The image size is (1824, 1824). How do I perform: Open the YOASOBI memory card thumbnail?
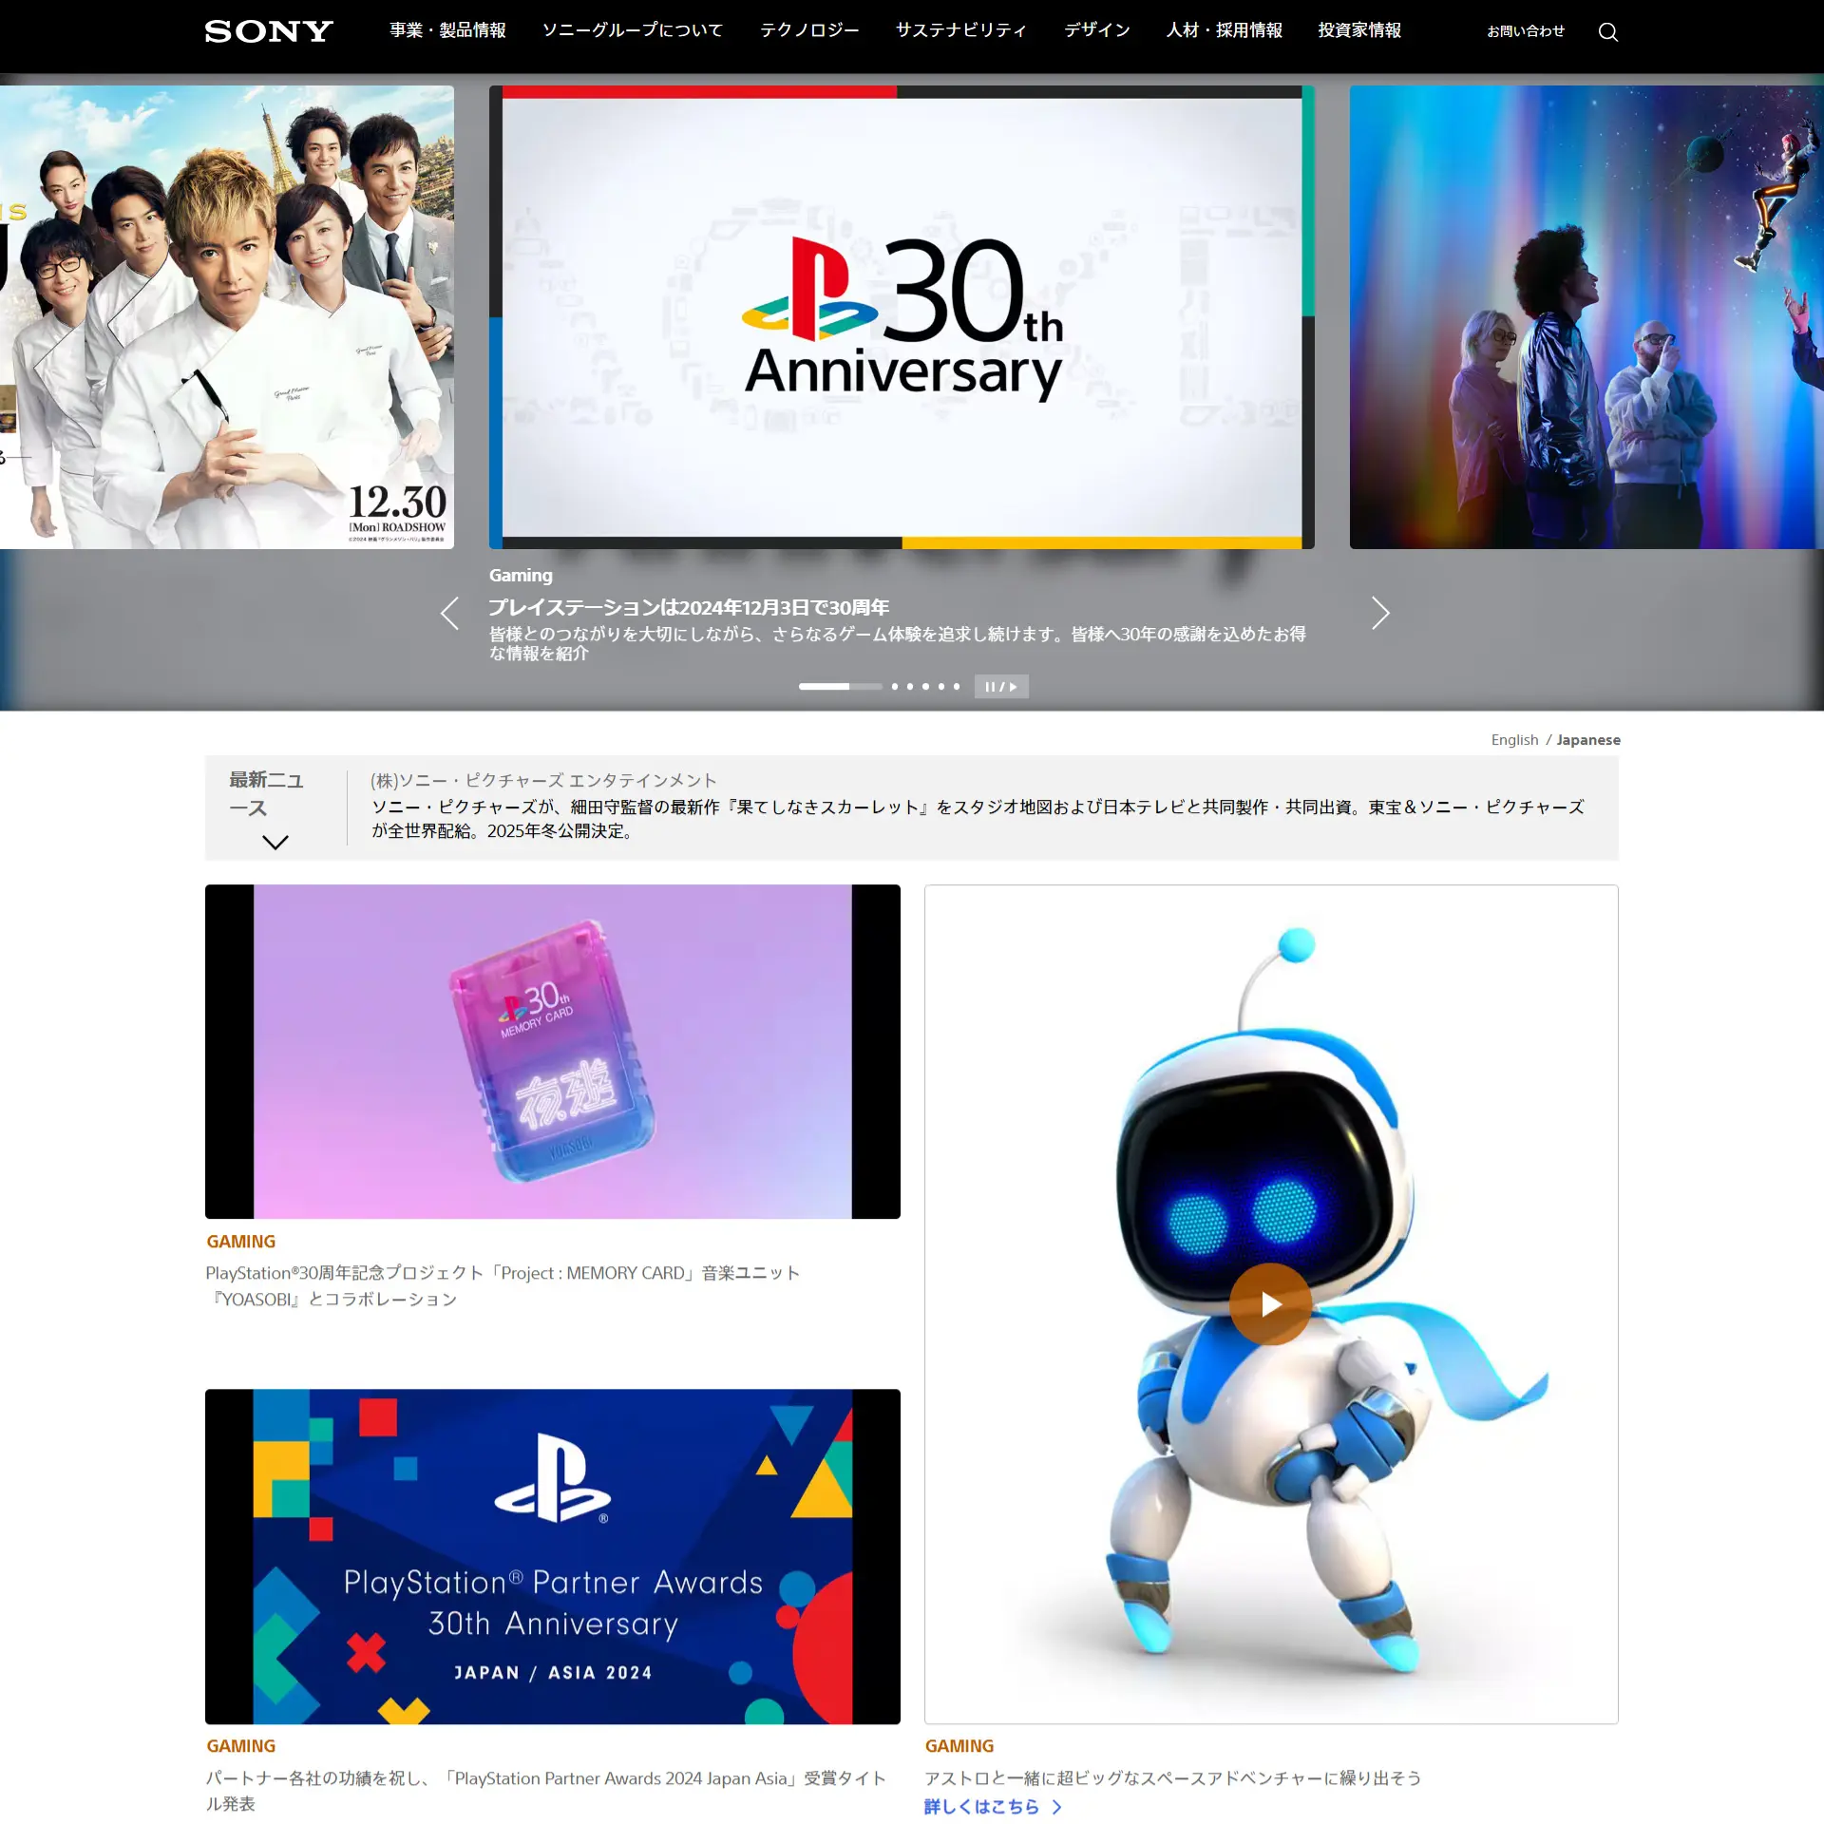[x=552, y=1052]
